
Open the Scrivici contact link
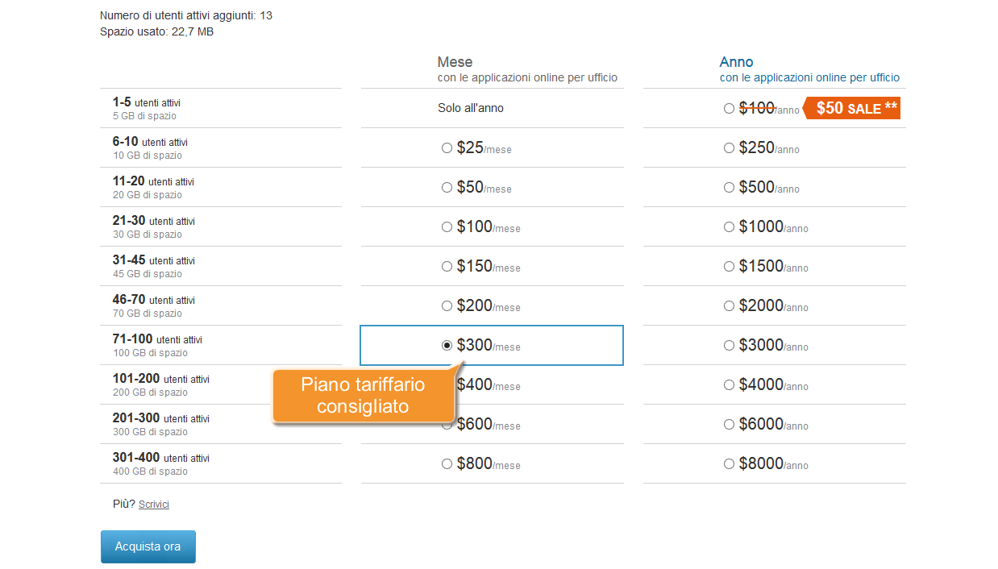tap(154, 505)
